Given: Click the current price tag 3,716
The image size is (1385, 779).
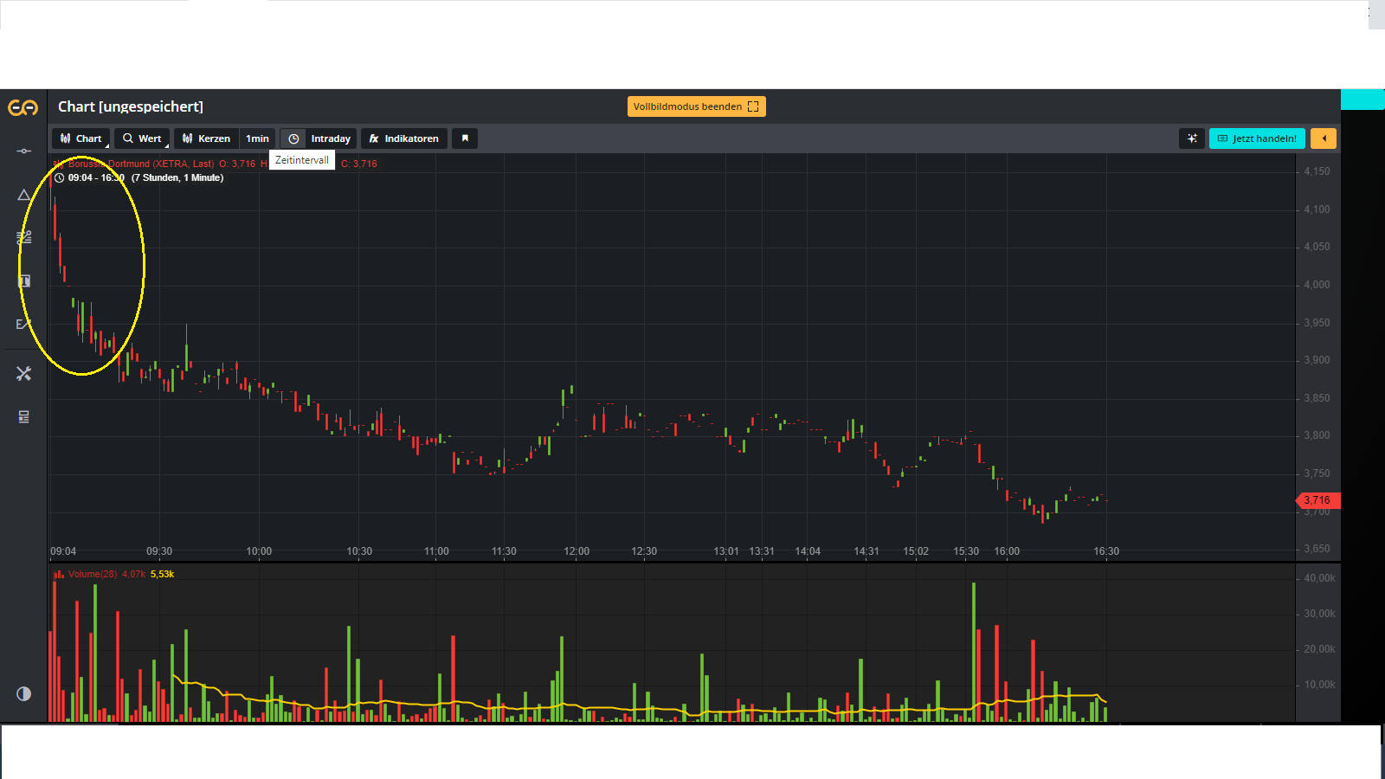Looking at the screenshot, I should point(1317,500).
